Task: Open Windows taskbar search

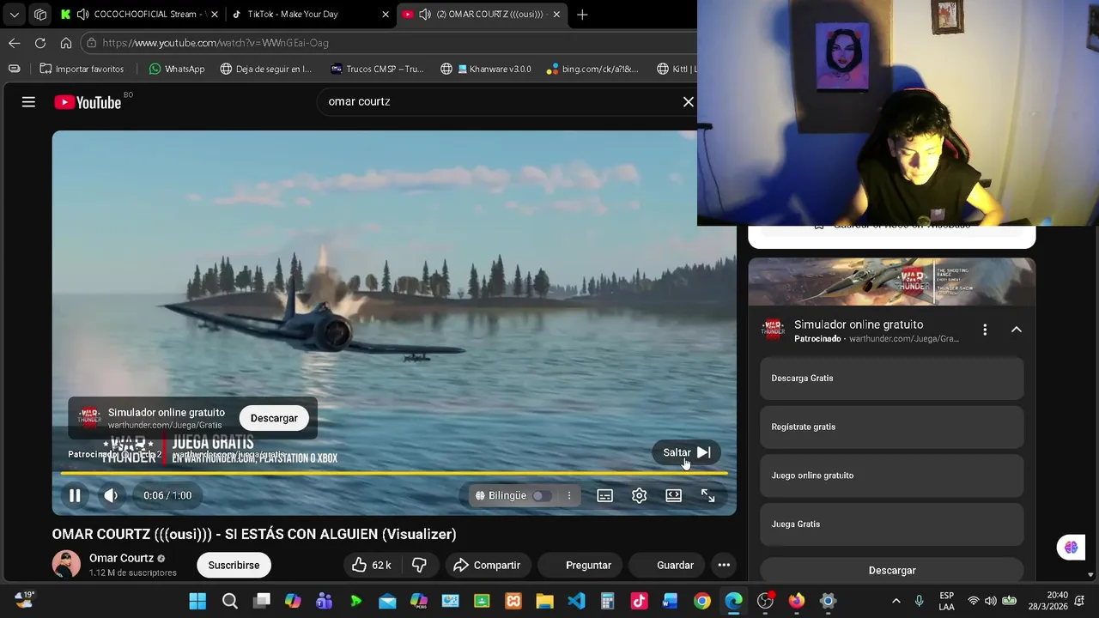Action: click(x=230, y=601)
